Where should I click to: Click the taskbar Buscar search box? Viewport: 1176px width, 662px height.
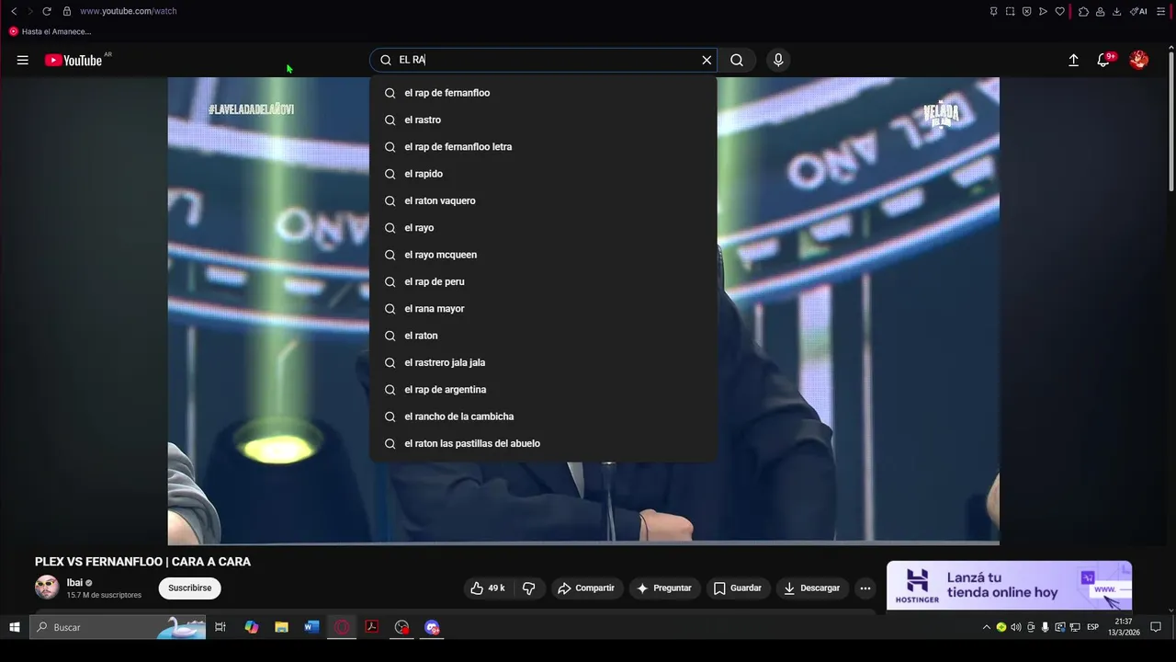point(119,627)
